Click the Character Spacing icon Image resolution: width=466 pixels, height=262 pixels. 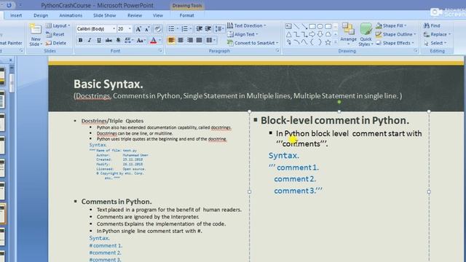point(128,41)
